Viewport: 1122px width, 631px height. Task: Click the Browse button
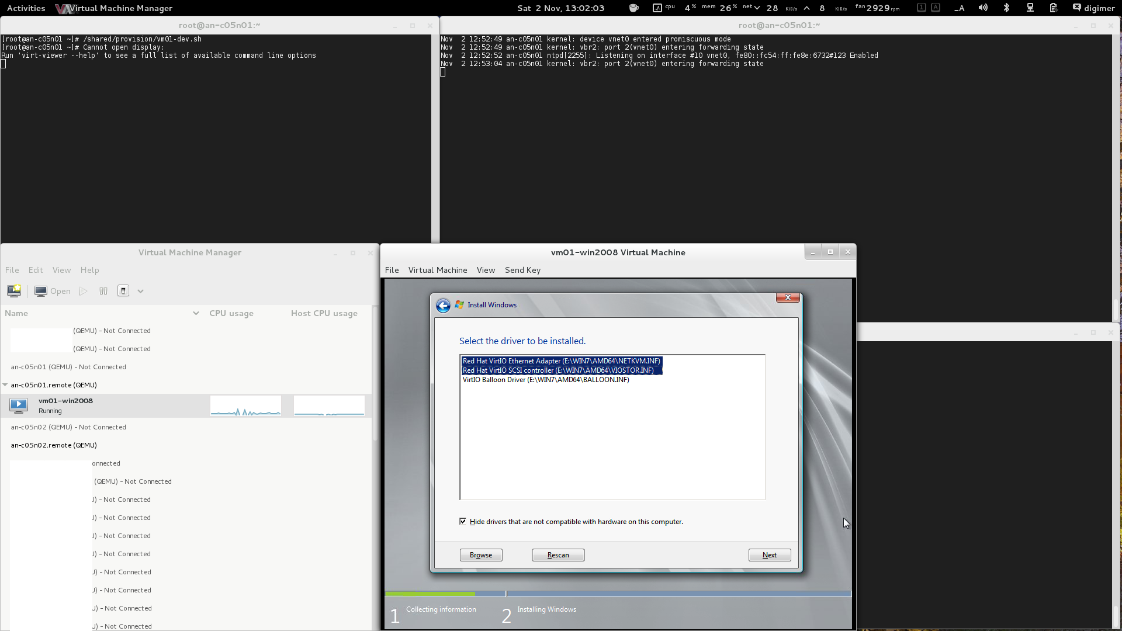point(481,555)
